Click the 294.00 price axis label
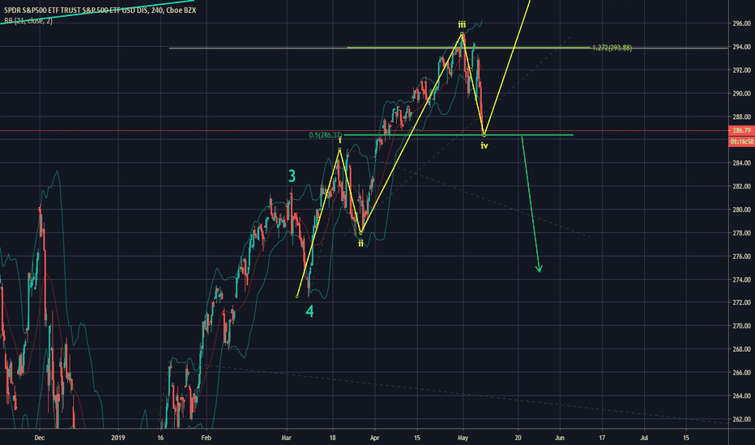The width and height of the screenshot is (755, 445). [x=741, y=47]
